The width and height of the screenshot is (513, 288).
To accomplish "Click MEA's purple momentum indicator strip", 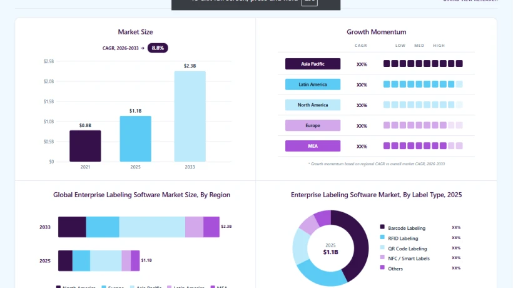I will [423, 146].
